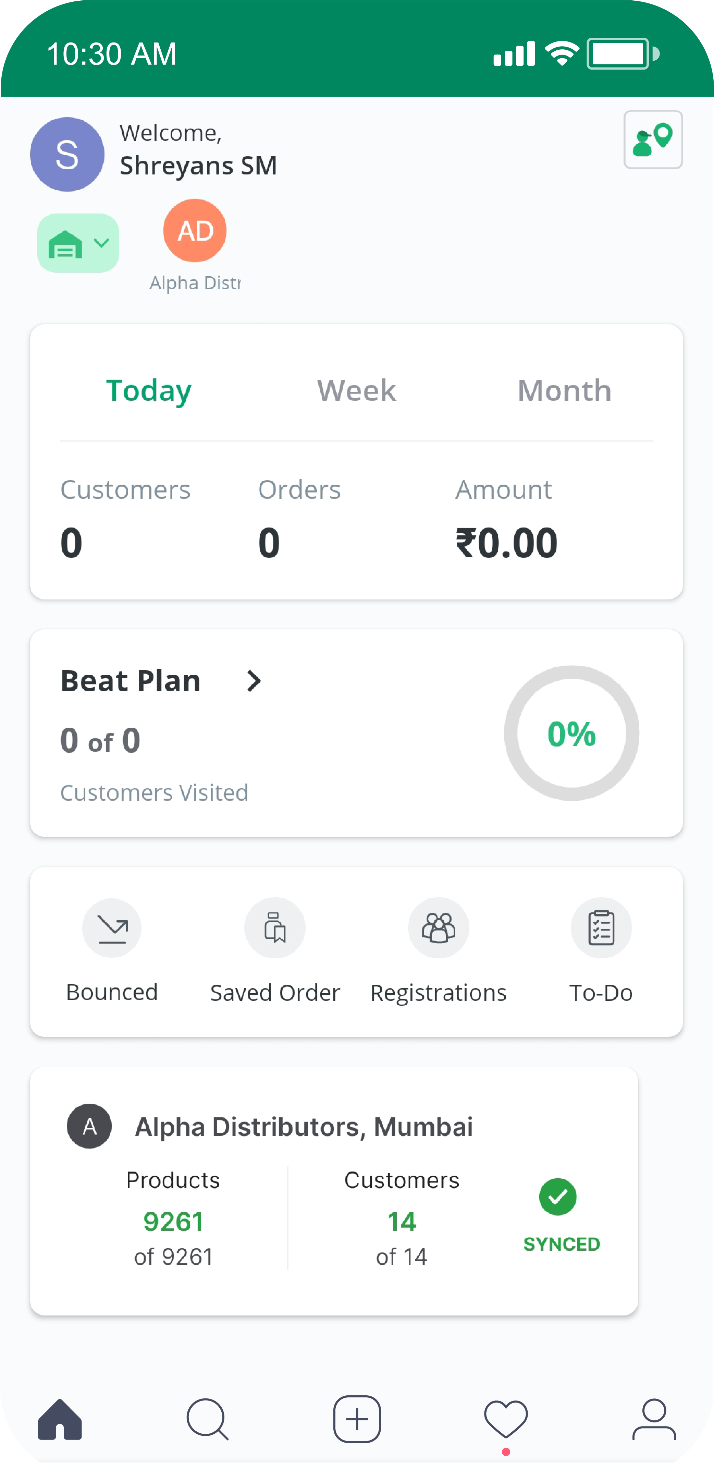This screenshot has height=1480, width=714.
Task: Switch to the Week tab
Action: pos(356,391)
